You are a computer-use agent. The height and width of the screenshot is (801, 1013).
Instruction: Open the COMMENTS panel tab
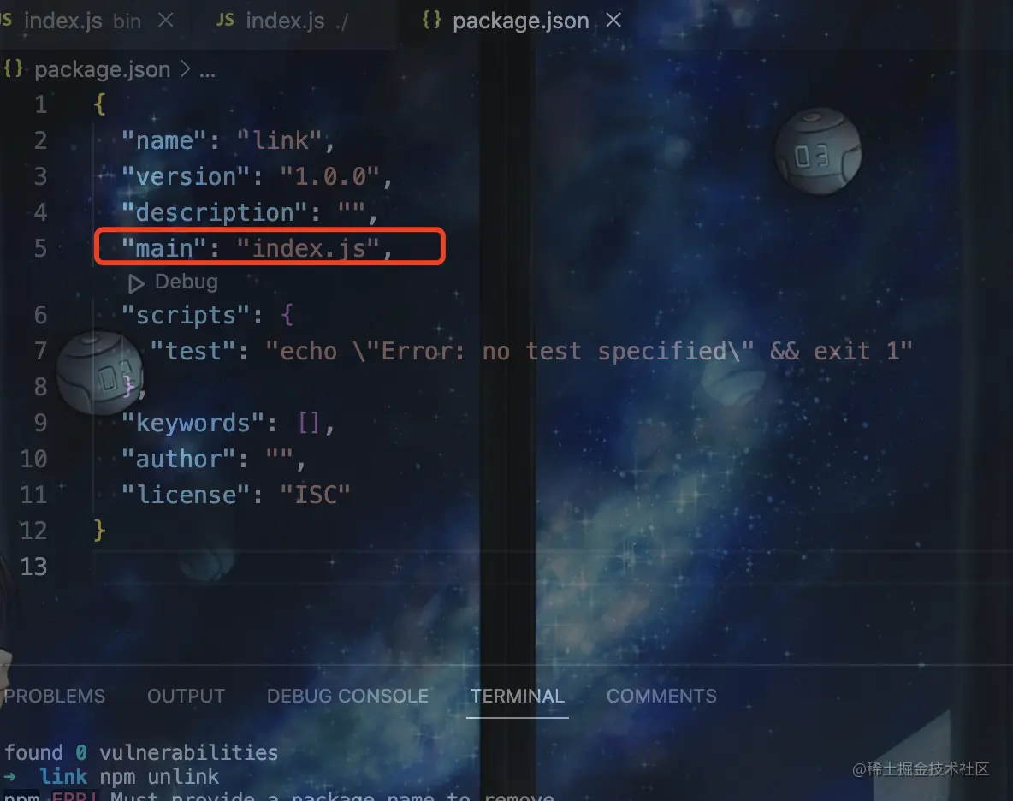[661, 696]
